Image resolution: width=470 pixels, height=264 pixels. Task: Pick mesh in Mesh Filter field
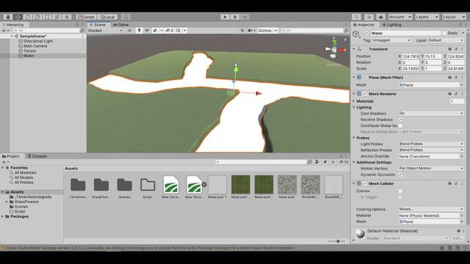462,85
